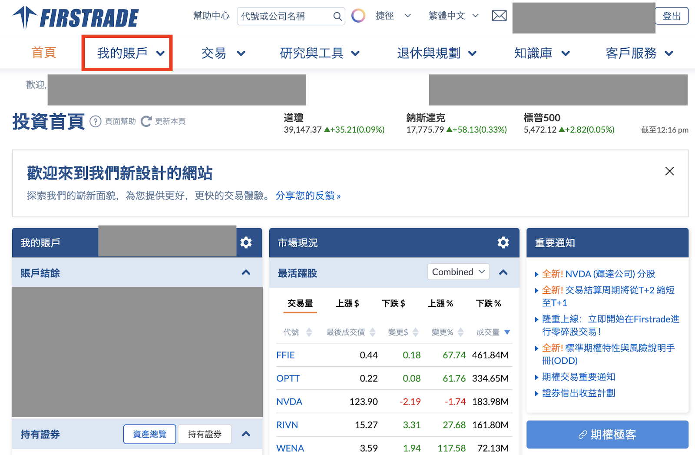
Task: Click the page help question mark icon
Action: click(96, 121)
